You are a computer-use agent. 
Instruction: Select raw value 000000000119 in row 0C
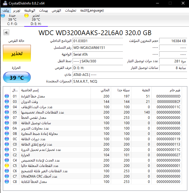[168, 139]
